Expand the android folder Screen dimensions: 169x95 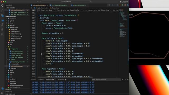click(x=12, y=25)
